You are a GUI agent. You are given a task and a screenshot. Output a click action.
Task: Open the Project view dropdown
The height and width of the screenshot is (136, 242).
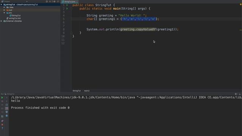(x=27, y=2)
